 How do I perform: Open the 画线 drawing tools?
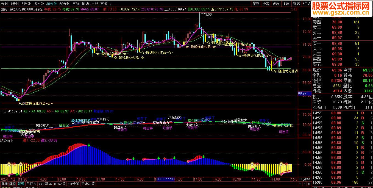(x=276, y=4)
